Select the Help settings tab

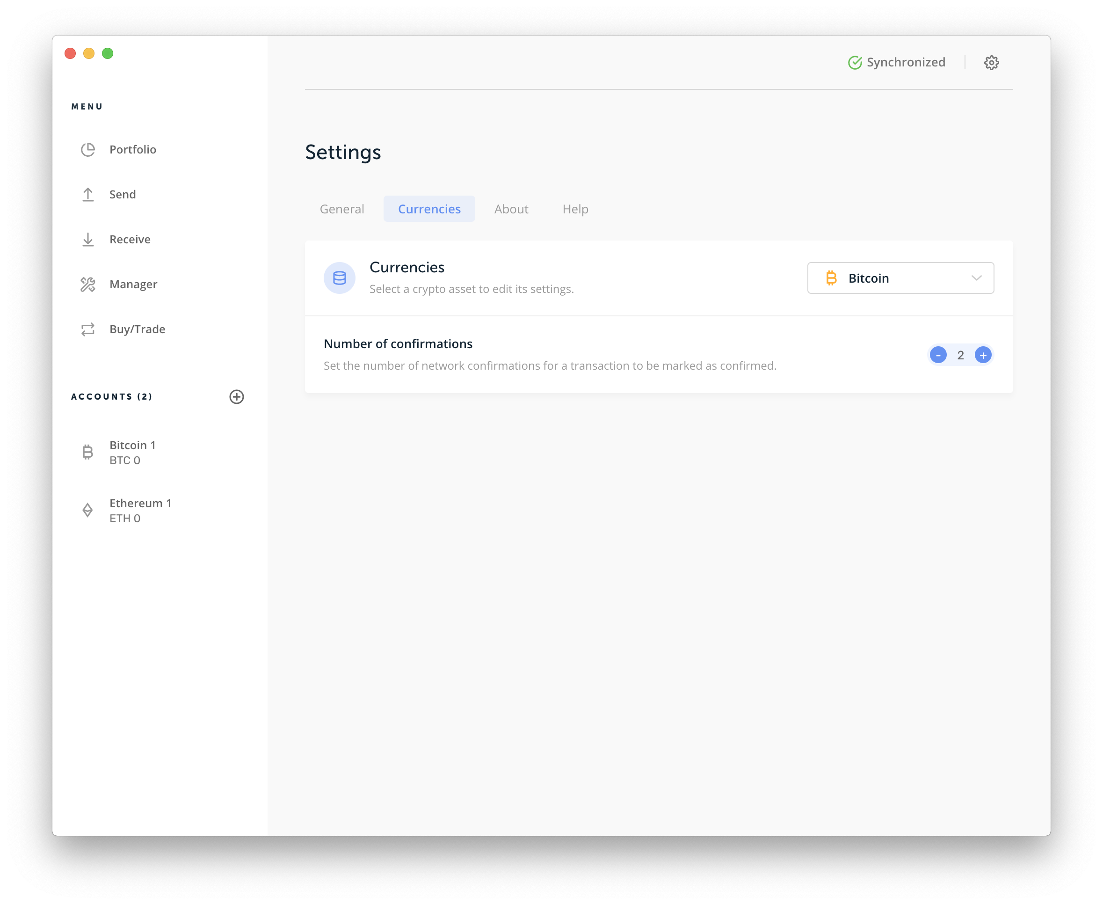[575, 209]
